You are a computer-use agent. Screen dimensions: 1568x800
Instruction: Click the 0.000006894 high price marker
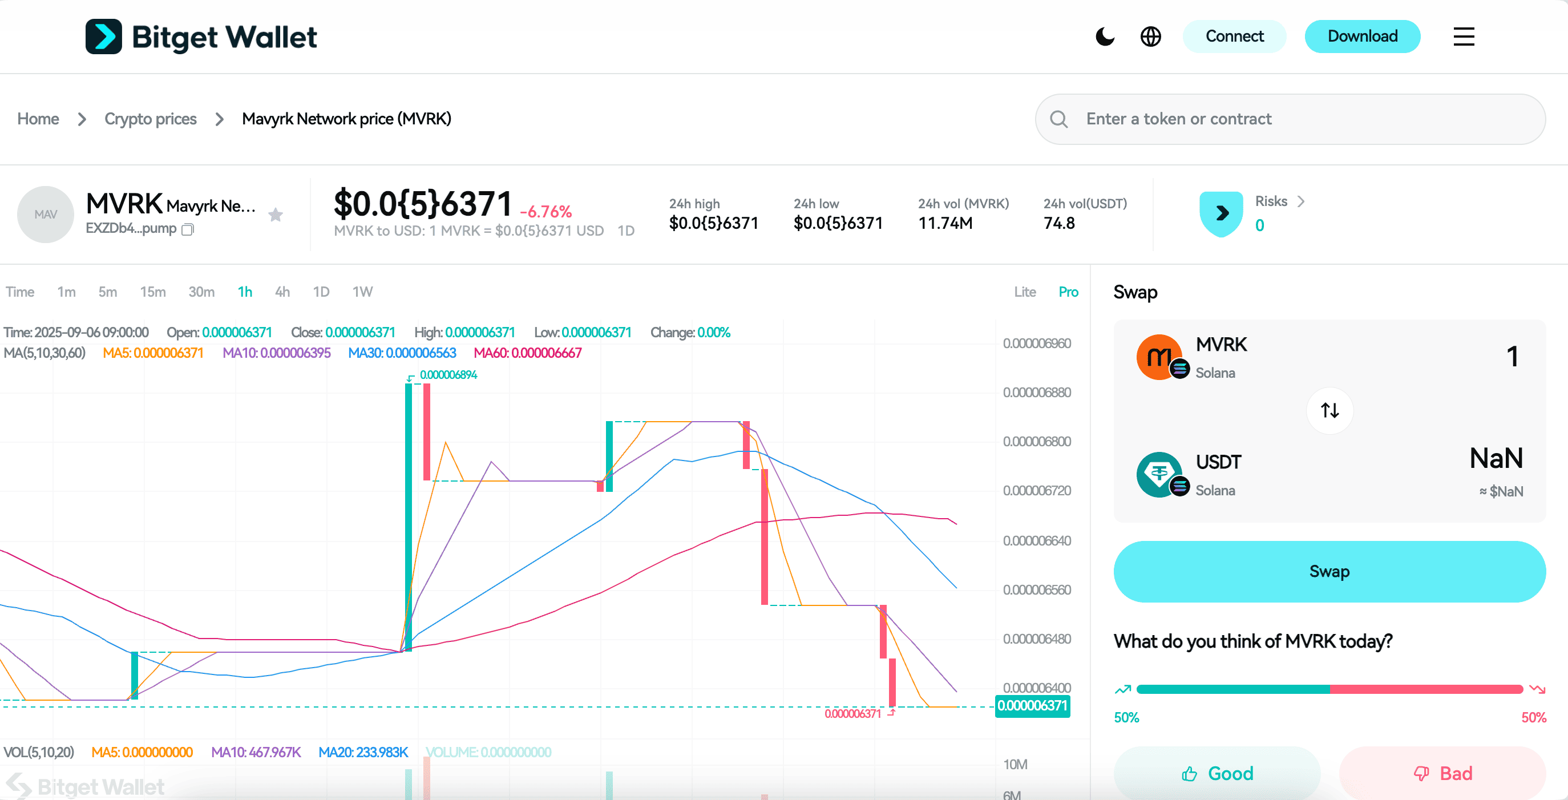coord(448,375)
